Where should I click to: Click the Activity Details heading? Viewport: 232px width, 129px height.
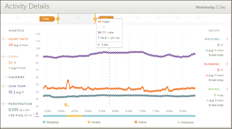click(27, 6)
